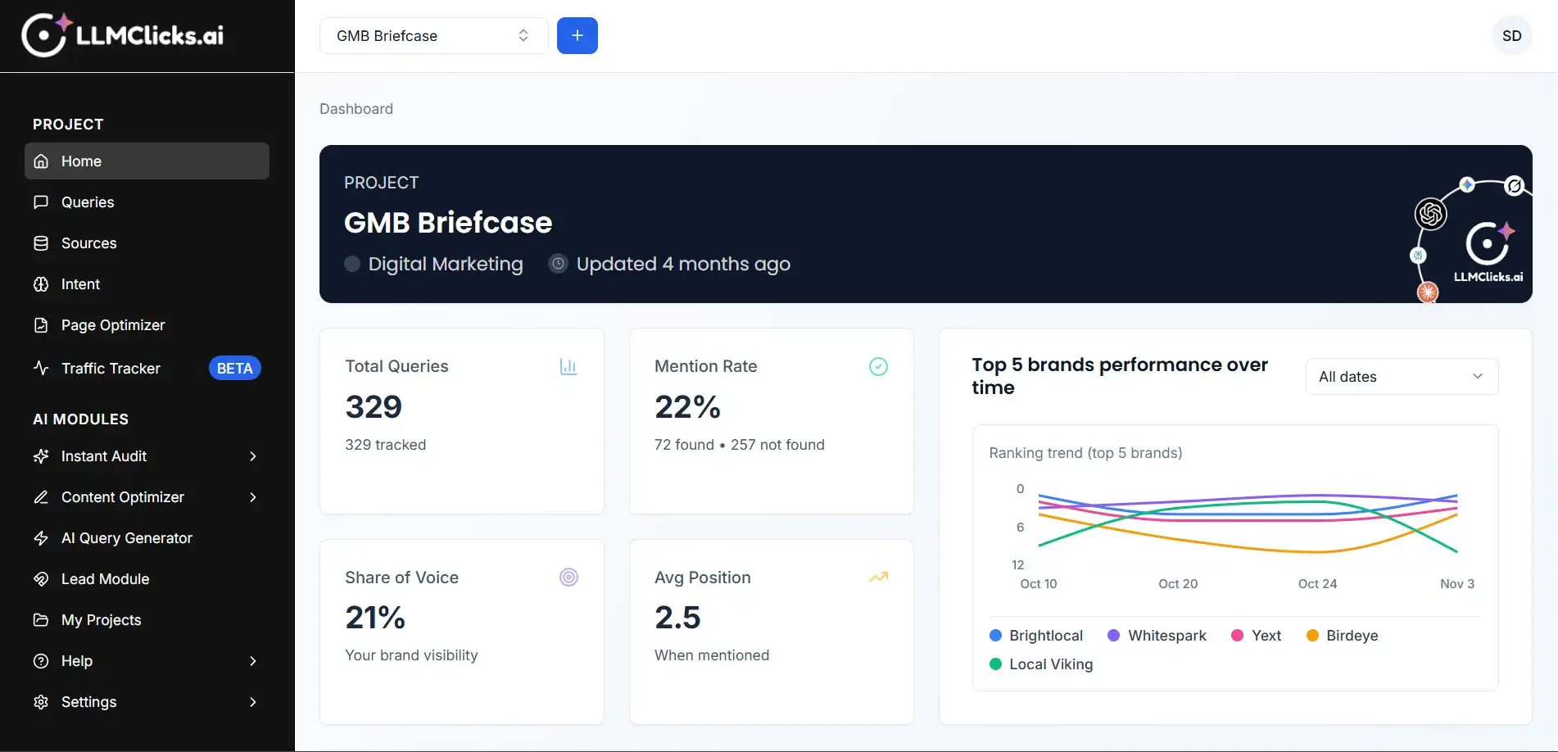The image size is (1558, 752).
Task: Select the Home icon in sidebar
Action: [41, 161]
